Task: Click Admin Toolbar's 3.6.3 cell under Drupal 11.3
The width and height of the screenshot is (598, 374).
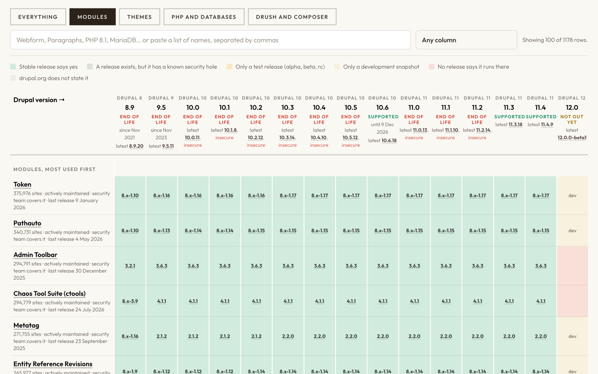Action: point(509,266)
